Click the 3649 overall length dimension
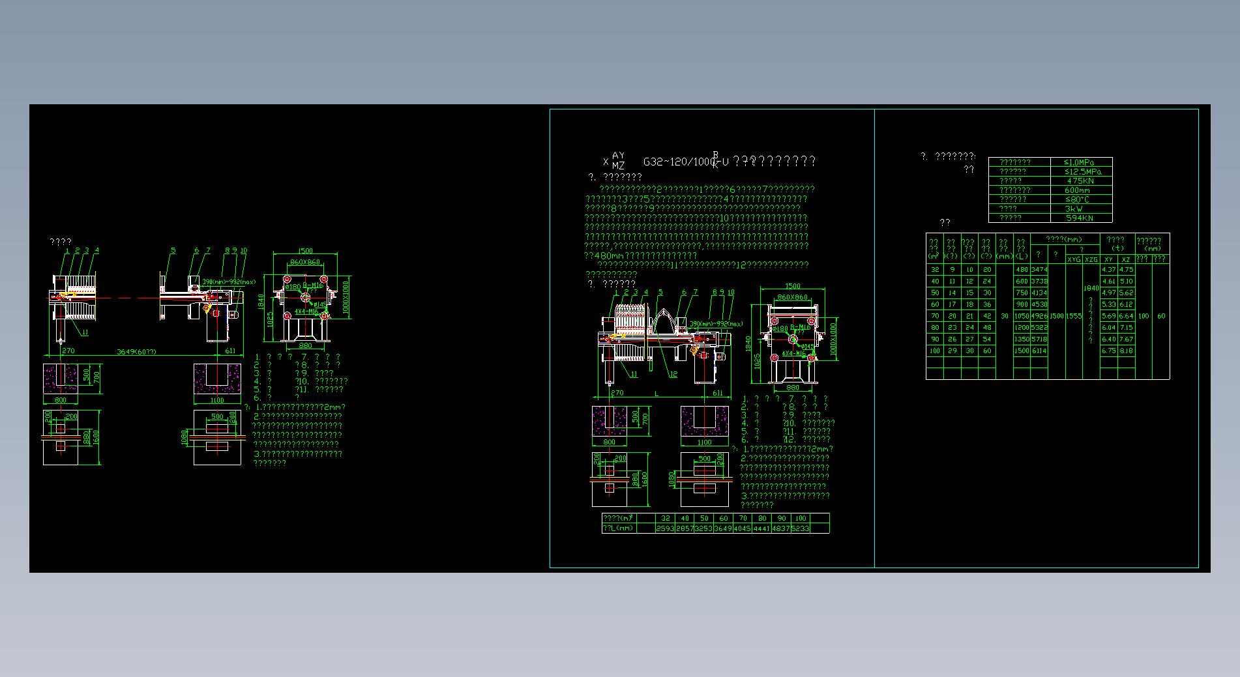Viewport: 1240px width, 677px height. (x=136, y=352)
